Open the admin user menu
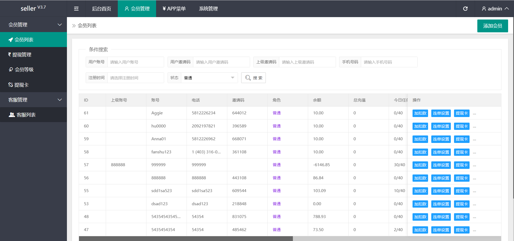Viewport: 514px width, 241px height. (x=495, y=9)
